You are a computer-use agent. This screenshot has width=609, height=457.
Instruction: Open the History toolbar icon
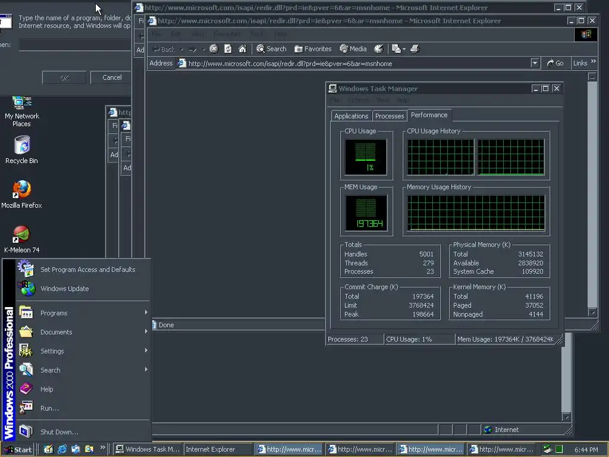pos(378,49)
